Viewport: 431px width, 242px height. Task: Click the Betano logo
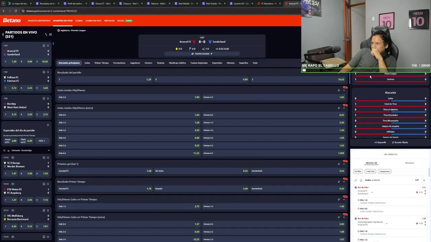pyautogui.click(x=12, y=21)
